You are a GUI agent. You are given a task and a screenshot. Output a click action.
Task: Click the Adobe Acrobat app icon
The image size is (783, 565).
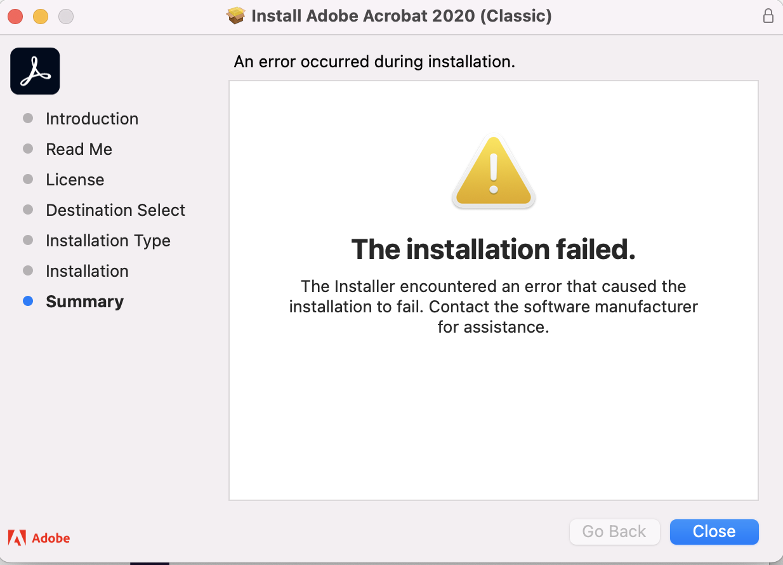(35, 71)
